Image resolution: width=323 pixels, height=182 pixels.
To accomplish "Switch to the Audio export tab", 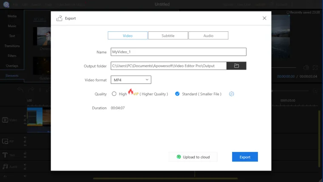I will 208,36.
